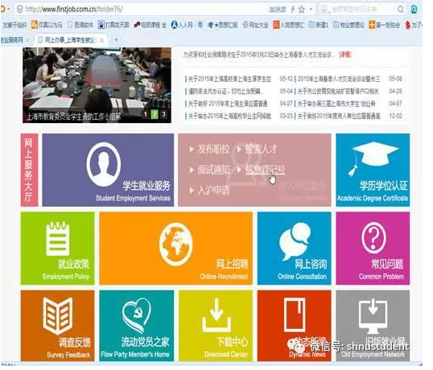
Task: Show slide 1 of the slideshow
Action: pos(146,114)
